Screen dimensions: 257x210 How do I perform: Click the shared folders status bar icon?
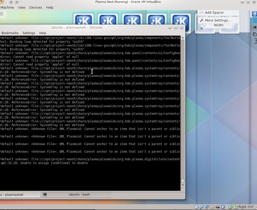(212, 207)
